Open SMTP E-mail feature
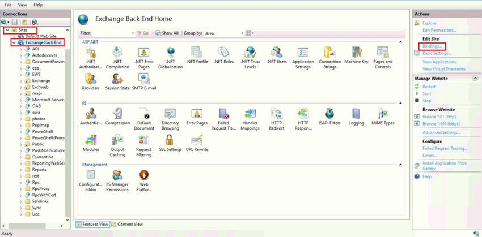The width and height of the screenshot is (482, 237). point(144,82)
